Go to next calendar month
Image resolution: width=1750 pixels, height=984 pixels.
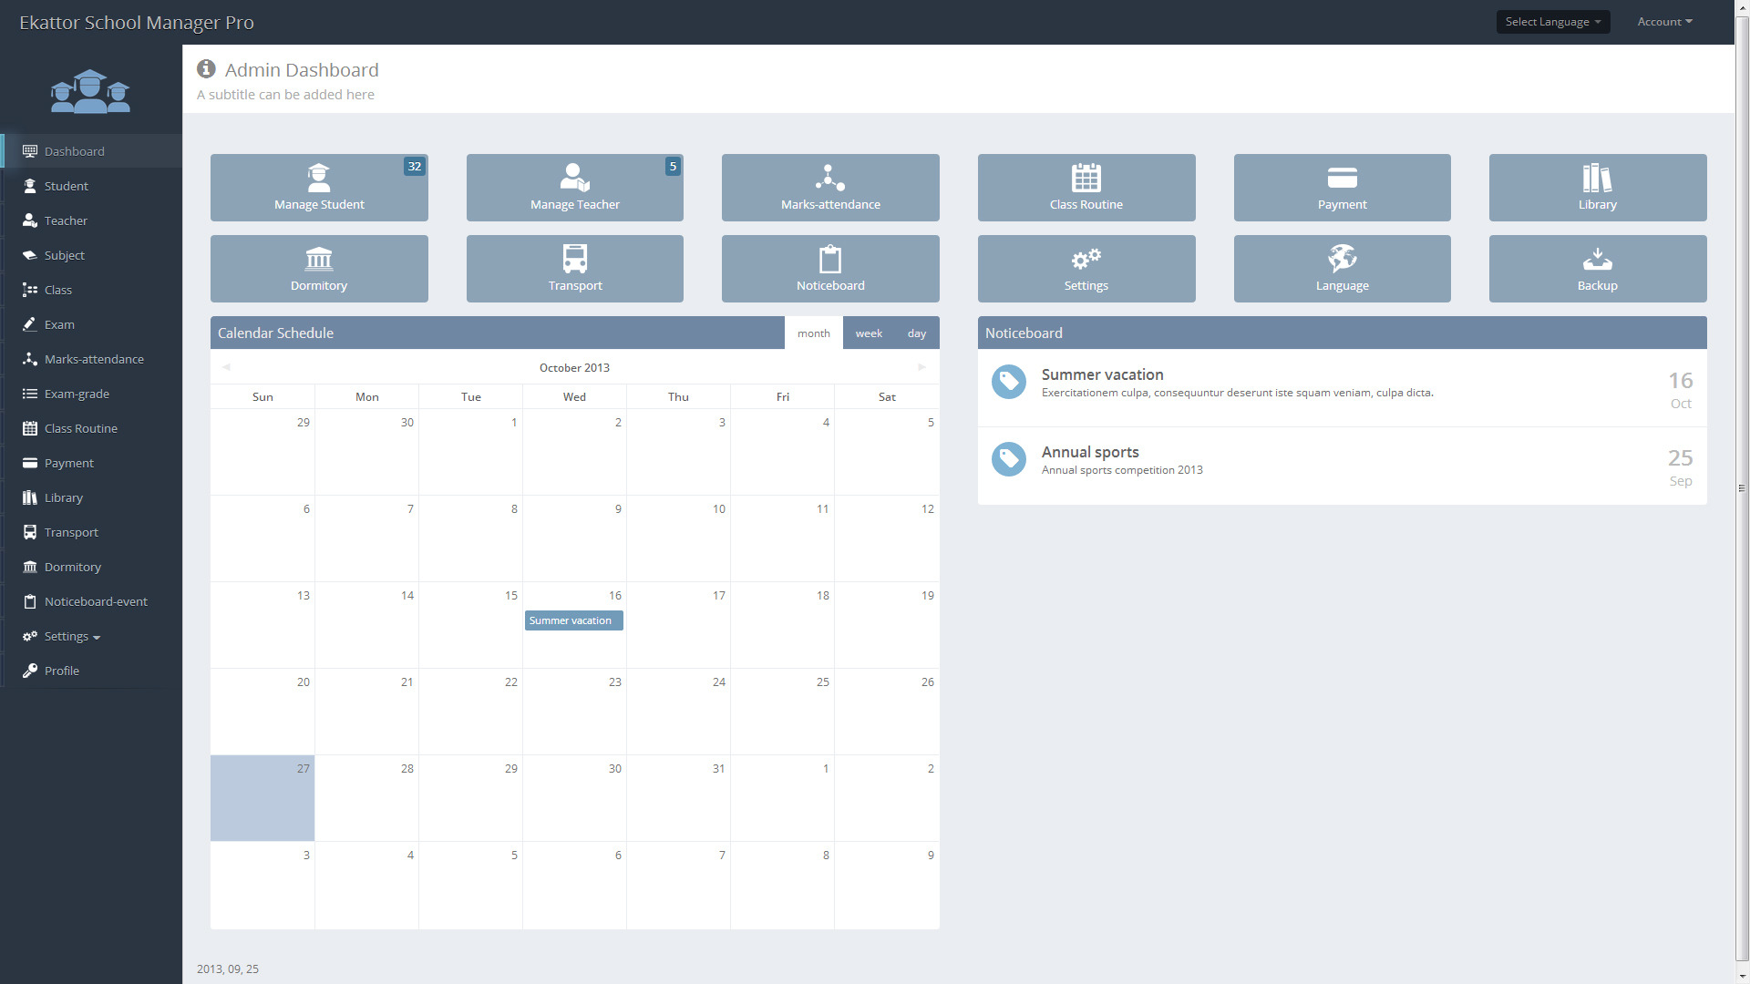(921, 367)
